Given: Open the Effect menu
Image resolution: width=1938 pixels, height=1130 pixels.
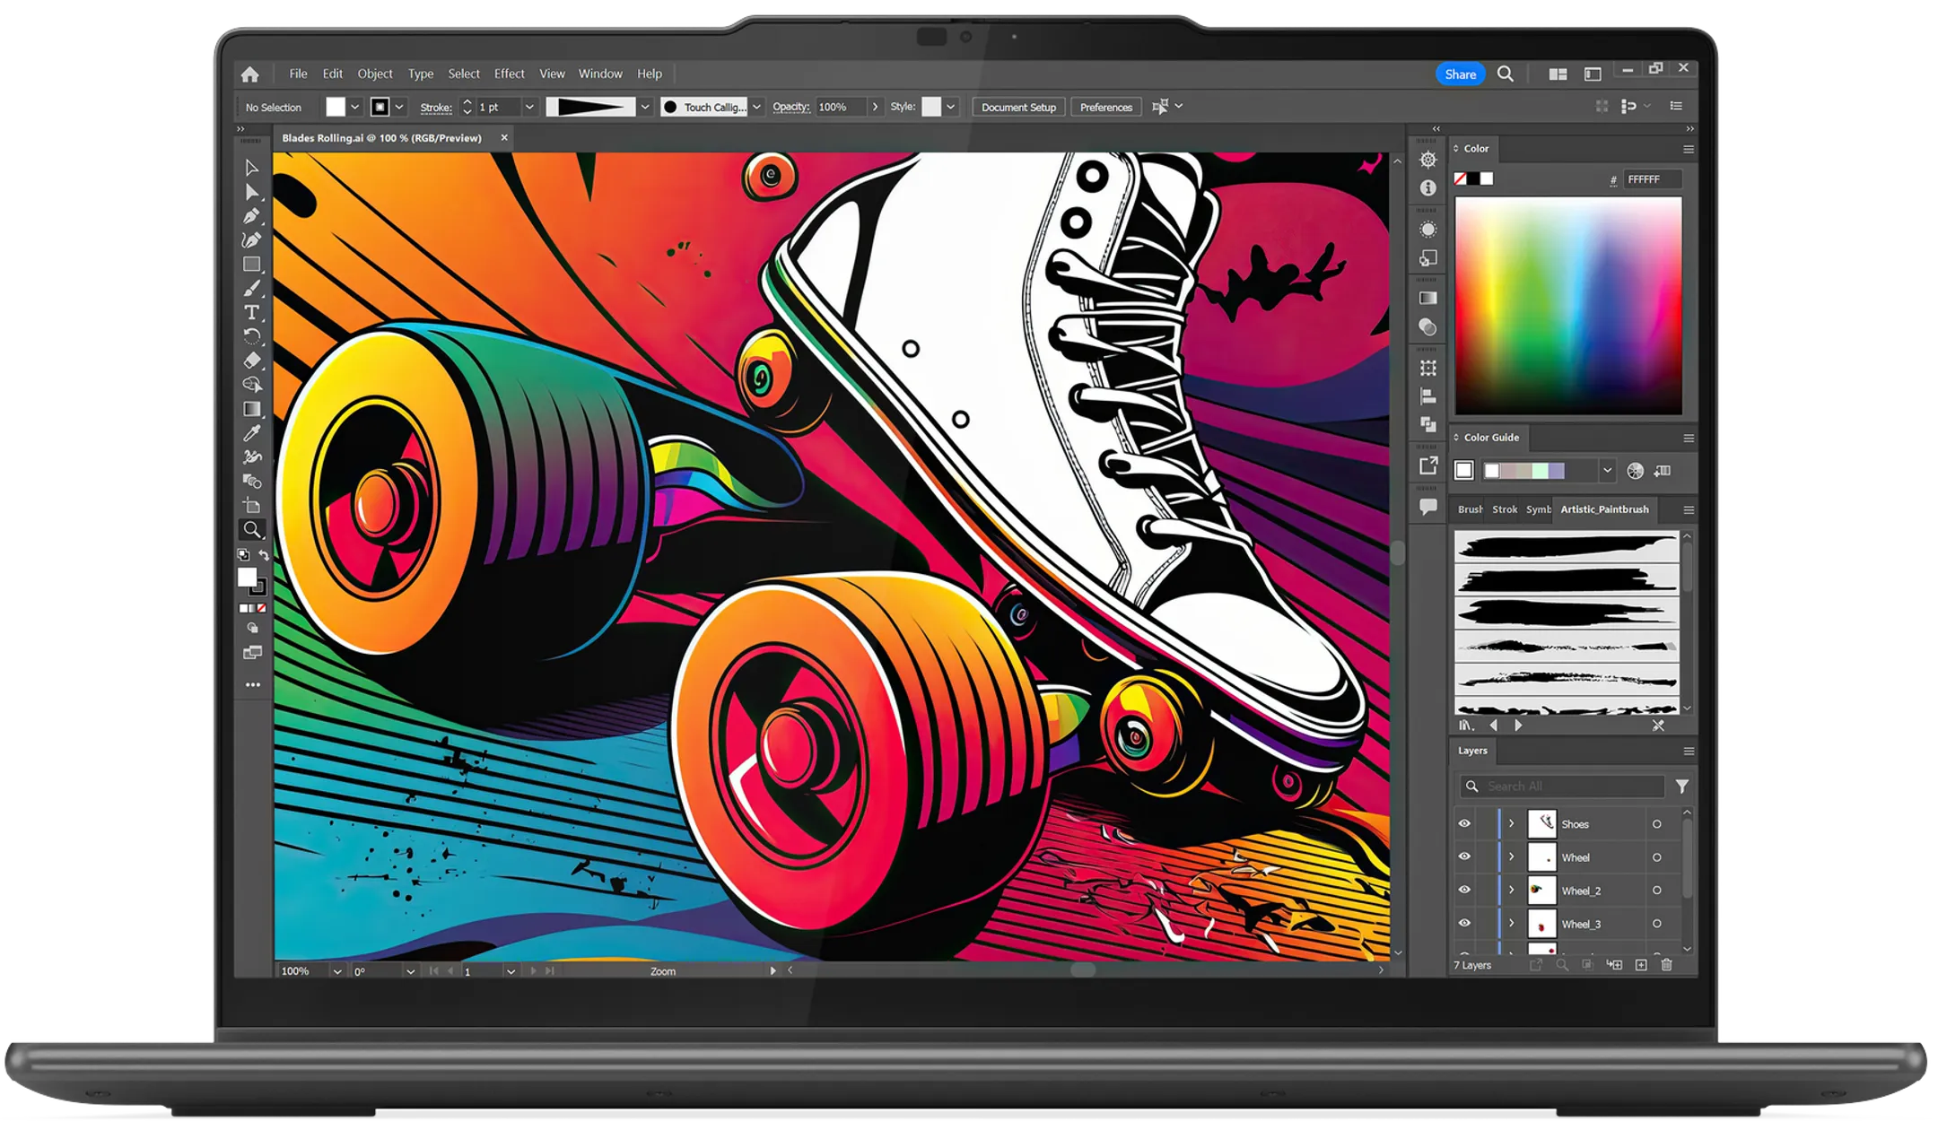Looking at the screenshot, I should (x=509, y=74).
